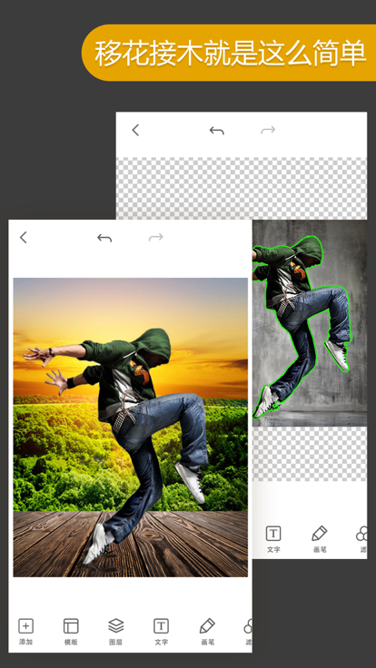Screen dimensions: 376x668
Task: Tap the 添加 (add) plus icon
Action: (x=26, y=625)
